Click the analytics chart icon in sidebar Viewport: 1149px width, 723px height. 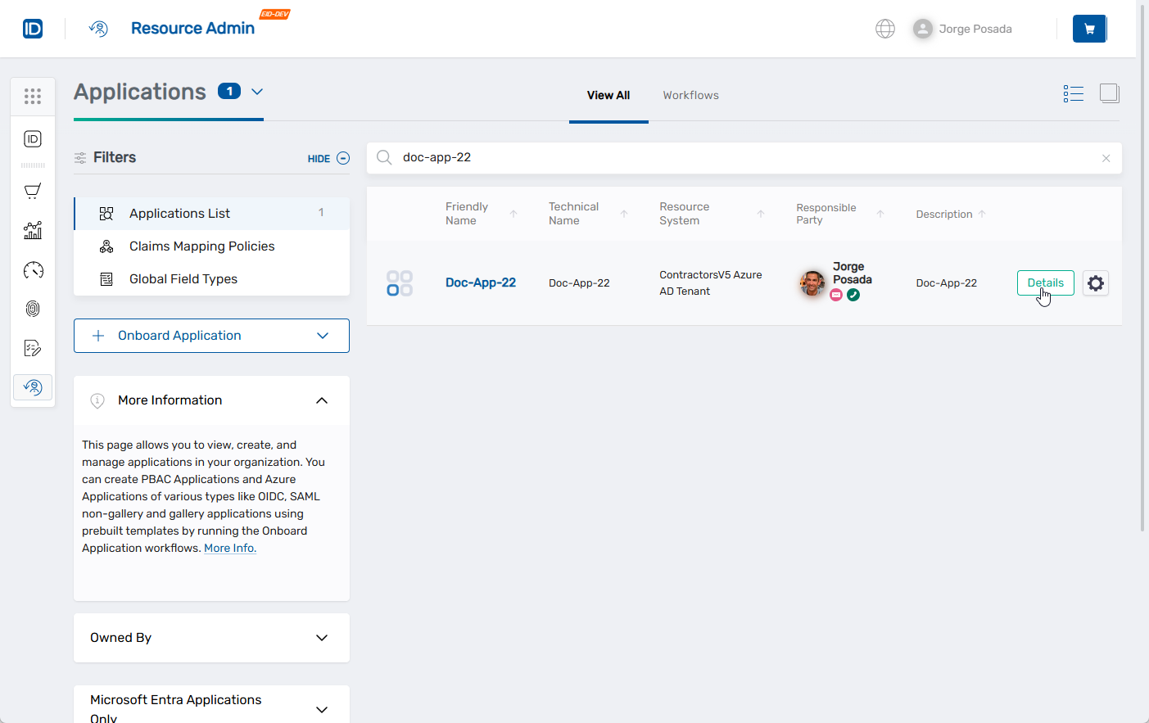point(33,231)
